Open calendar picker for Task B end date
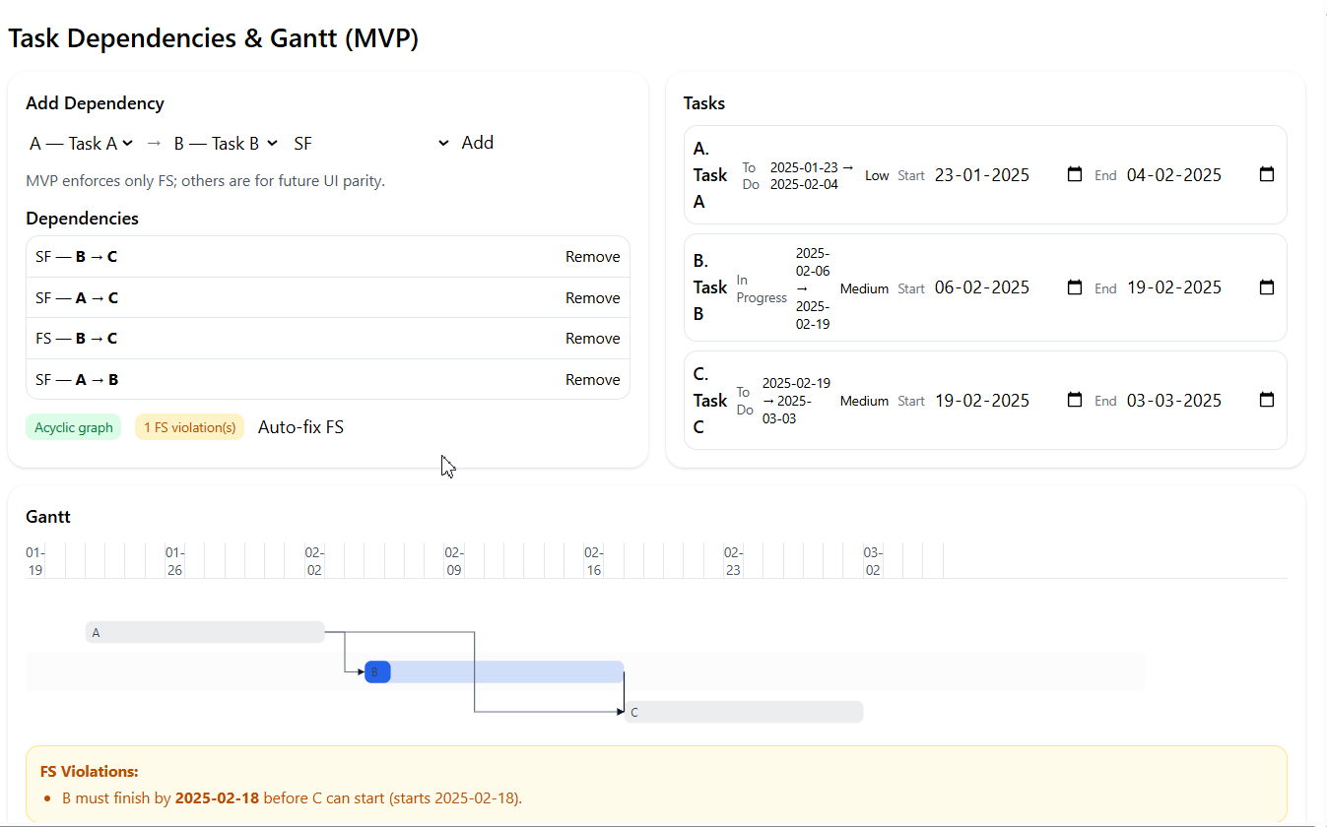This screenshot has height=827, width=1327. click(1267, 287)
